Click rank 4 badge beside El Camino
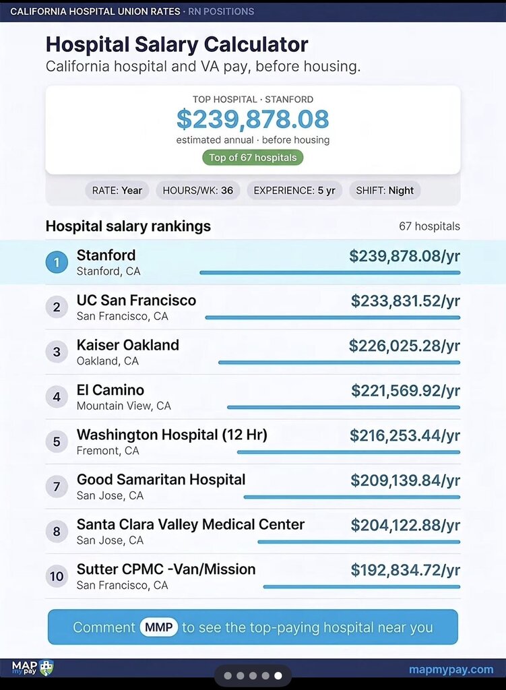Viewport: 506px width, 690px height. 57,396
